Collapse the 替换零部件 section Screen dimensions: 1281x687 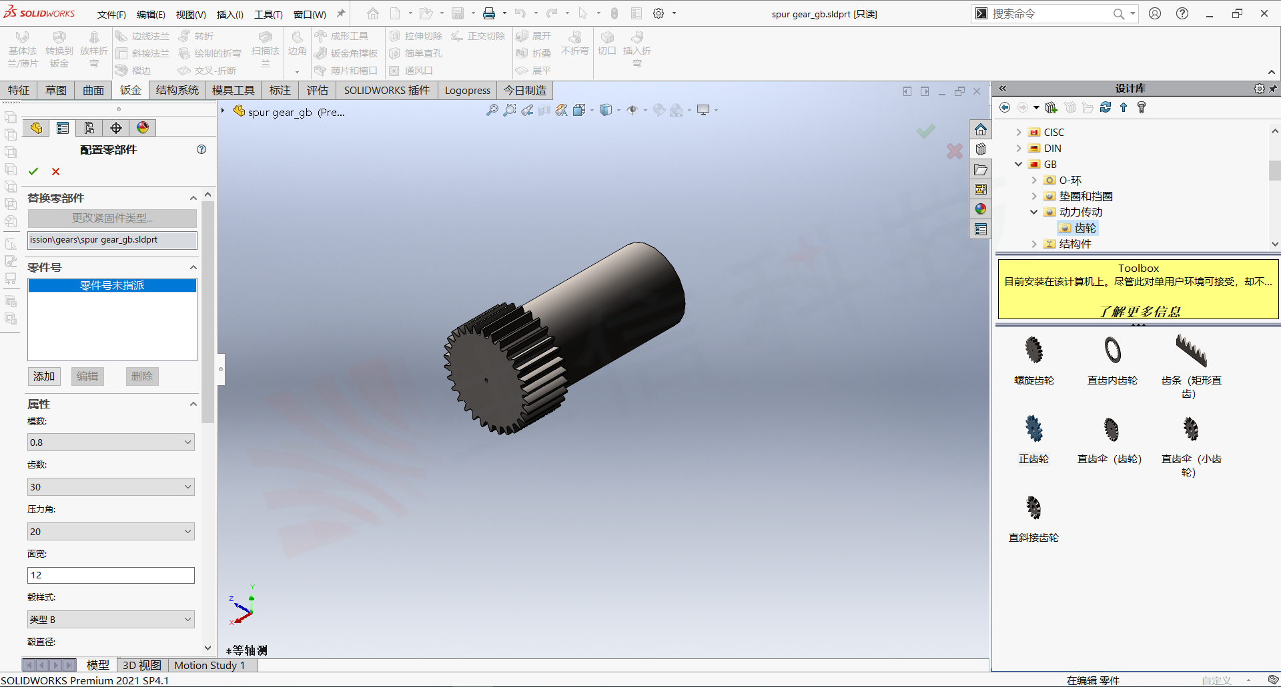[x=193, y=198]
